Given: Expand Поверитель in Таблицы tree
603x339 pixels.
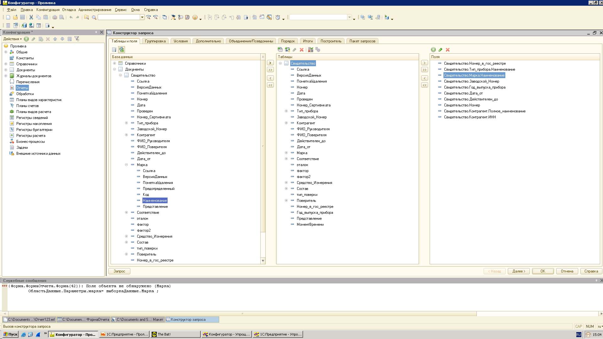Looking at the screenshot, I should tap(286, 201).
